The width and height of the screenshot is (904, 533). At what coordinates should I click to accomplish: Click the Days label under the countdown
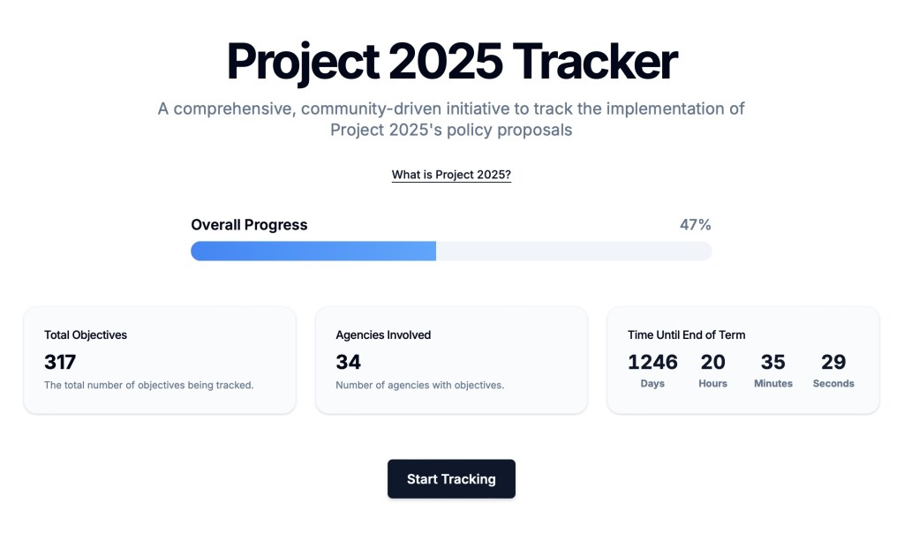652,384
